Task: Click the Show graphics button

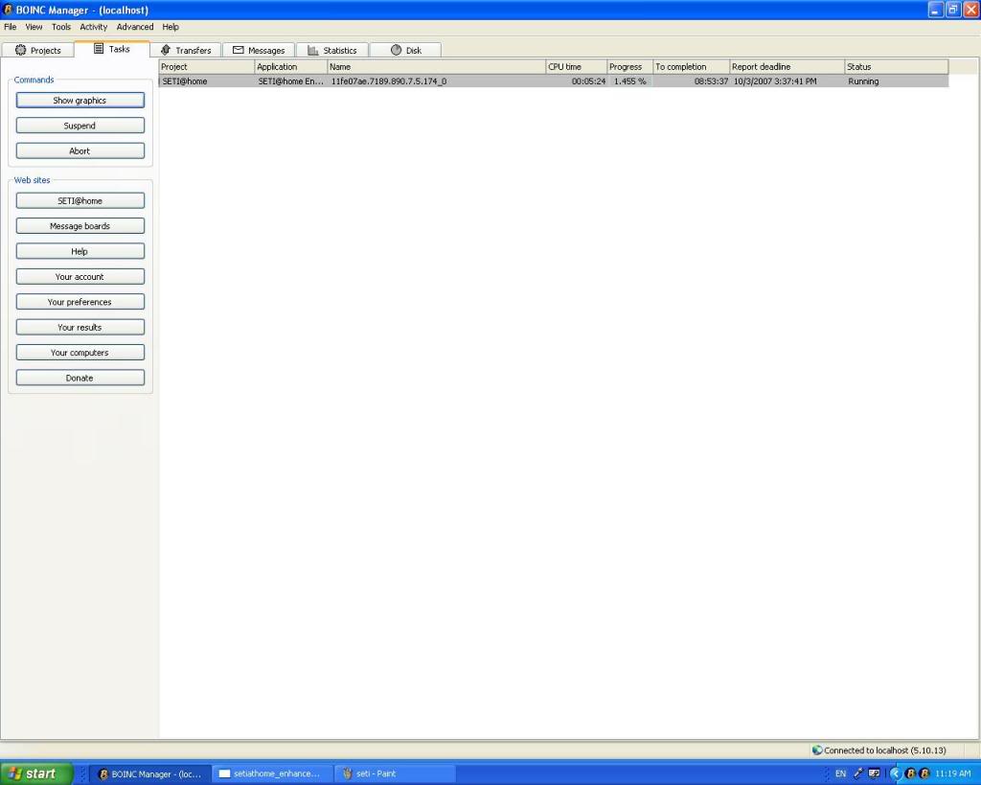Action: (80, 100)
